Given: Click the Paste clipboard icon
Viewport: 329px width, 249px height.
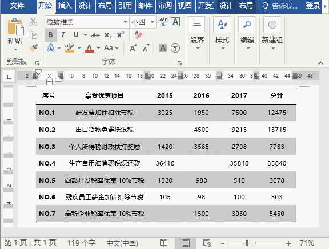Looking at the screenshot, I should 15,27.
